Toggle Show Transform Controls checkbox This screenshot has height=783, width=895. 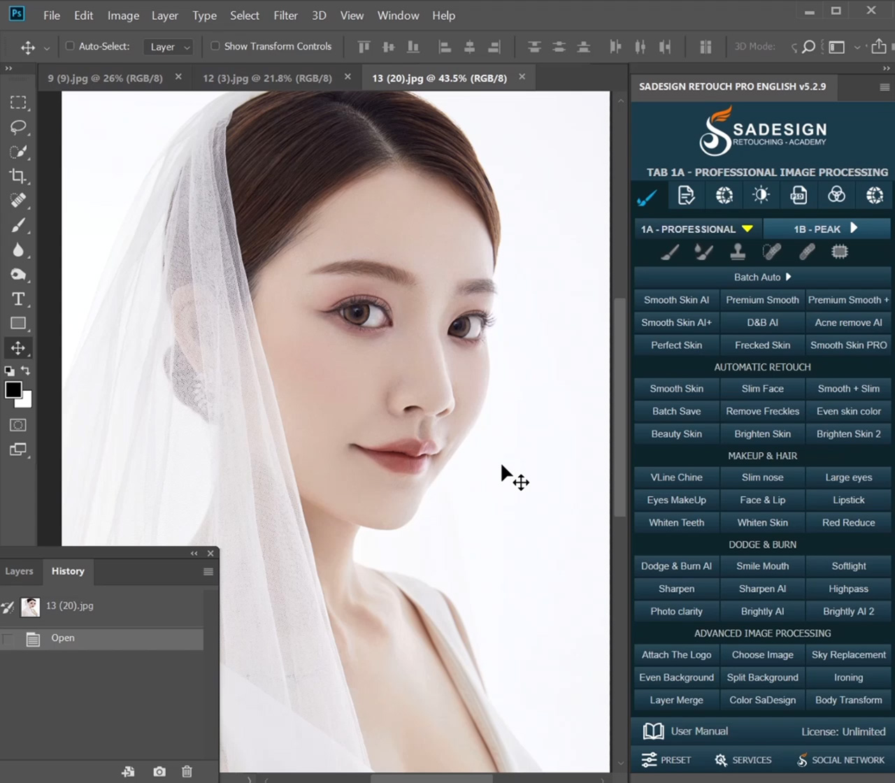click(x=215, y=46)
